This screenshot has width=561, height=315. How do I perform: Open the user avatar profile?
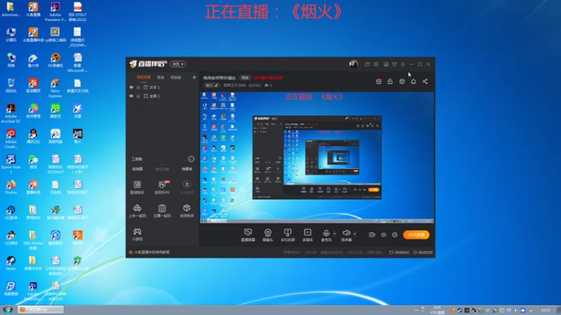[353, 64]
